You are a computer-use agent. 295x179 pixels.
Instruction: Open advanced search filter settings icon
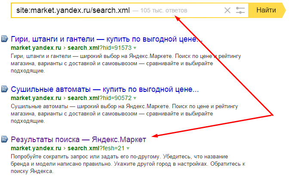point(240,10)
